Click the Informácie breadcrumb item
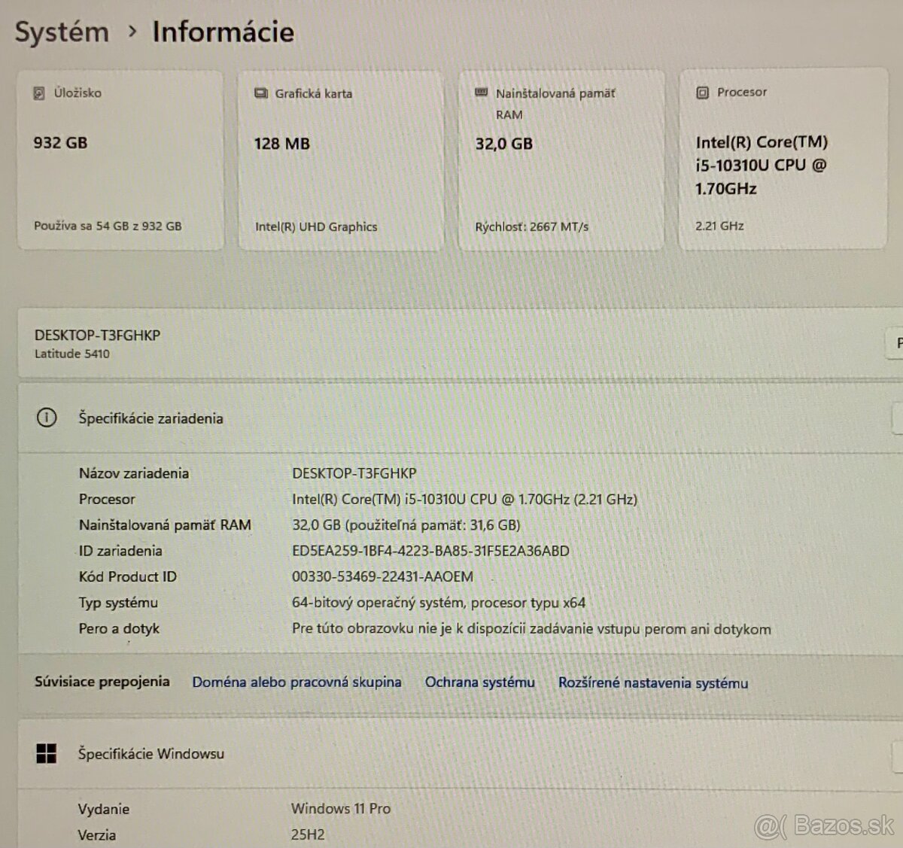The image size is (903, 848). point(223,32)
